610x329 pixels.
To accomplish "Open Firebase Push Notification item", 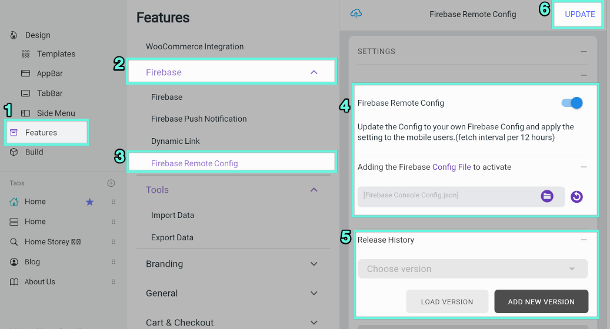I will click(199, 119).
